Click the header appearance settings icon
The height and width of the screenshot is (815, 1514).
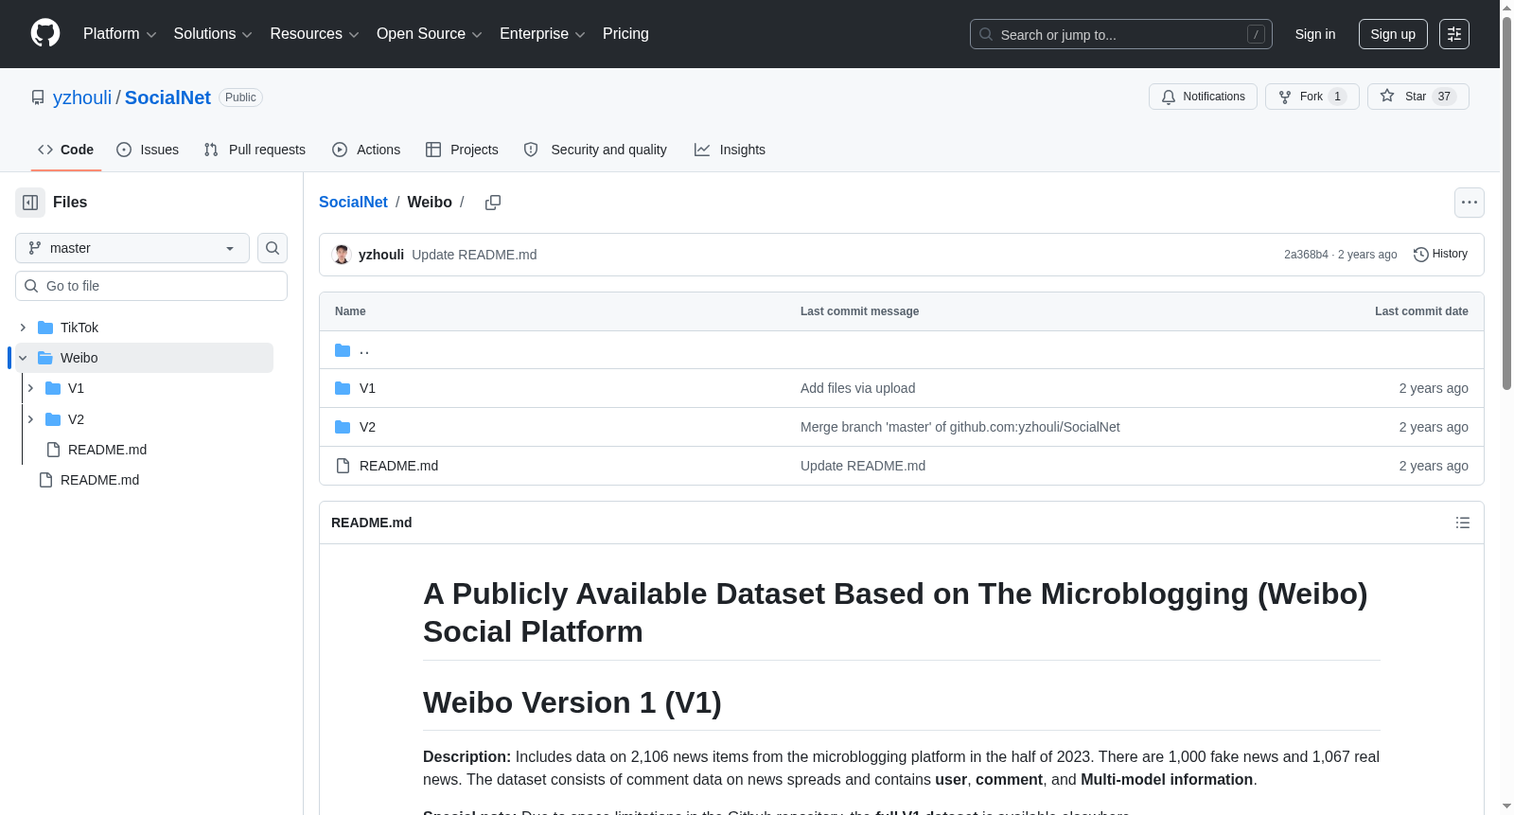(x=1454, y=34)
